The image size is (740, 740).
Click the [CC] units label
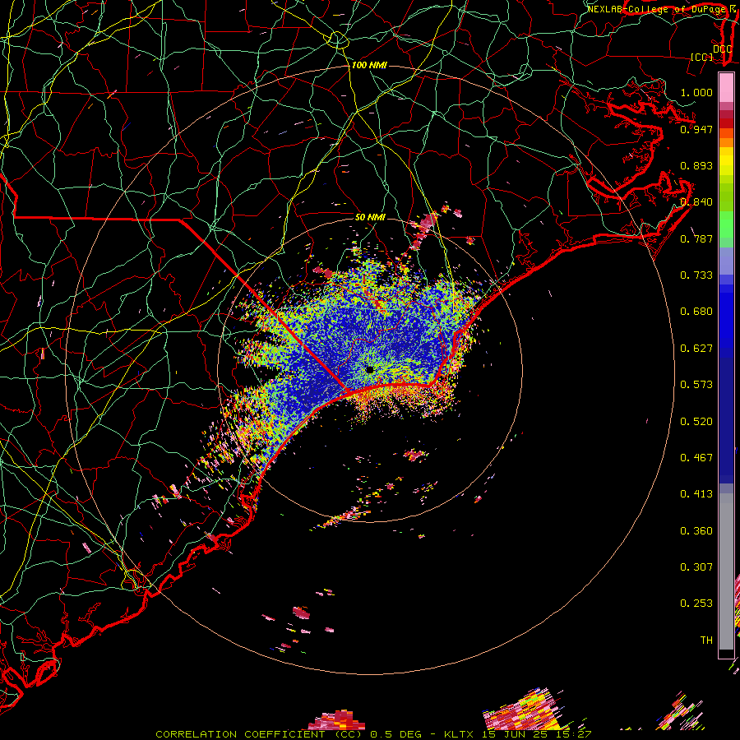[x=702, y=57]
